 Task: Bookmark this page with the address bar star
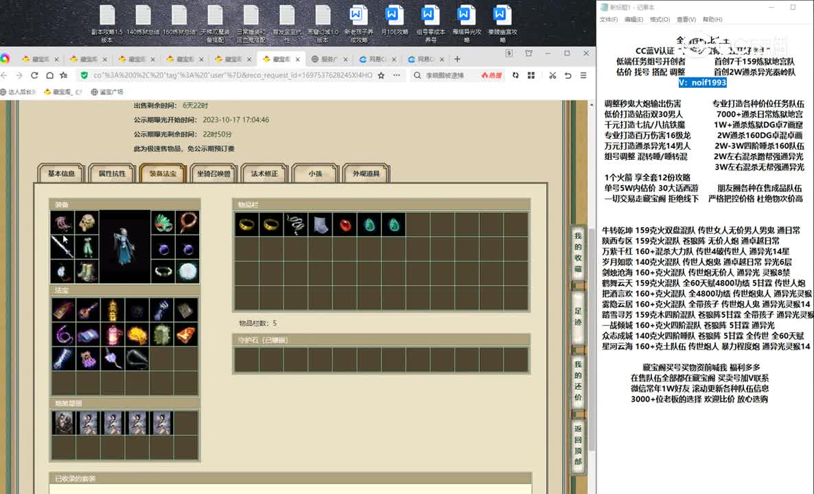(x=381, y=75)
